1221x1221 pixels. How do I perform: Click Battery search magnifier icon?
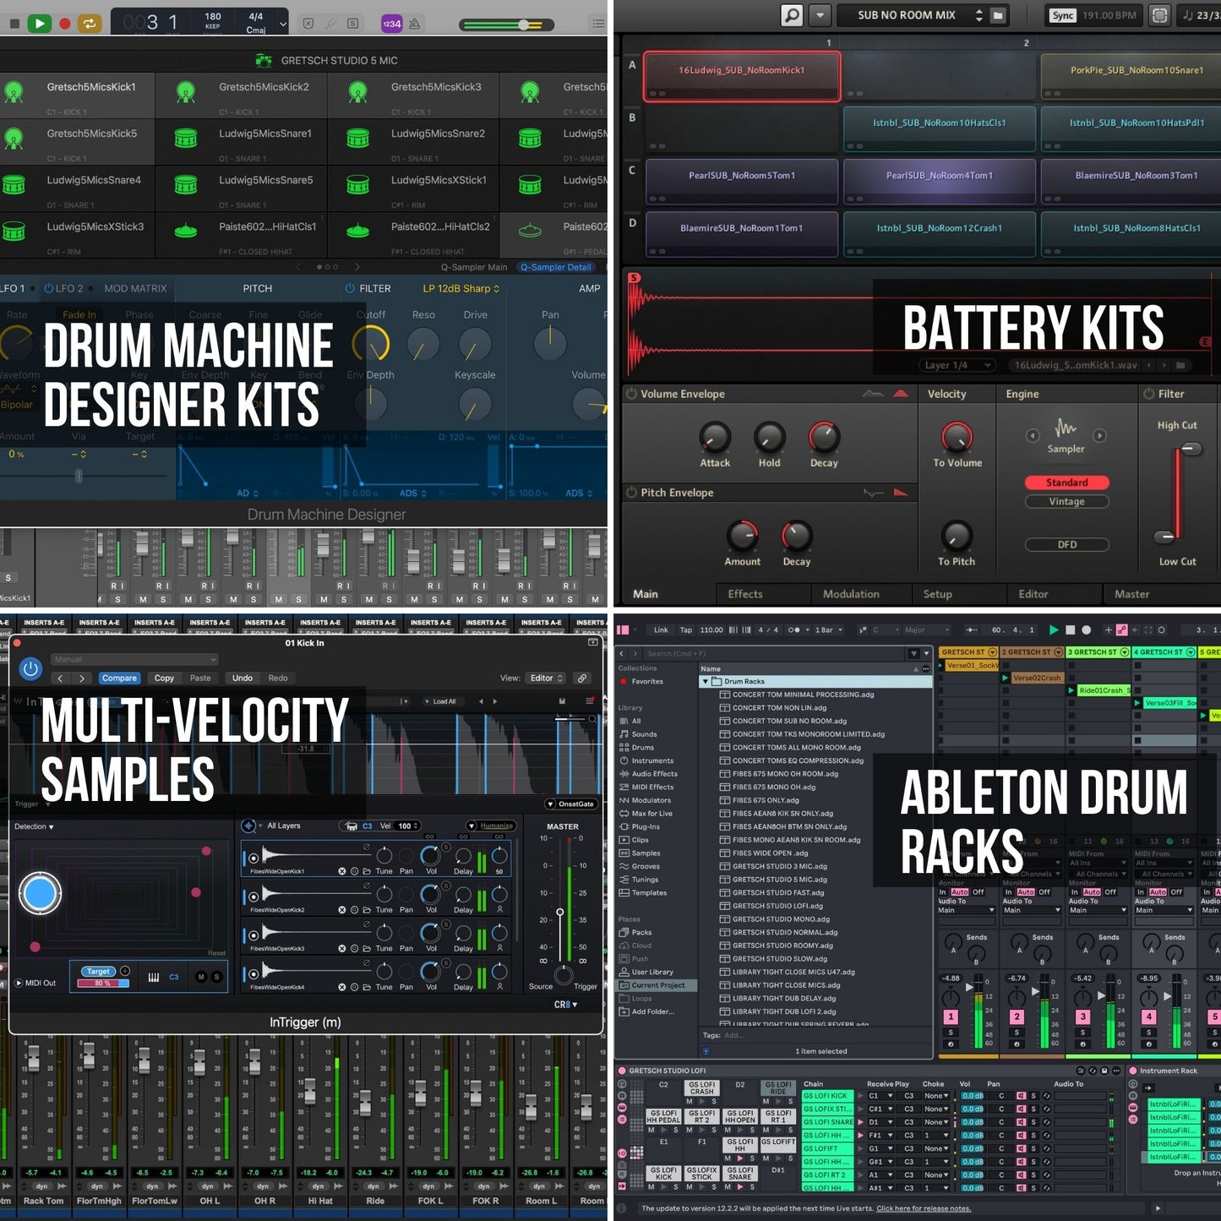coord(791,15)
